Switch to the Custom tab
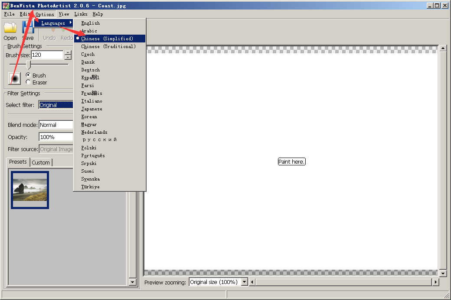 pos(41,162)
